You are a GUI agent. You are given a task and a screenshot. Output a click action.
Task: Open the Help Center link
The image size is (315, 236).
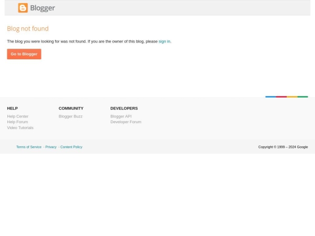(x=18, y=116)
